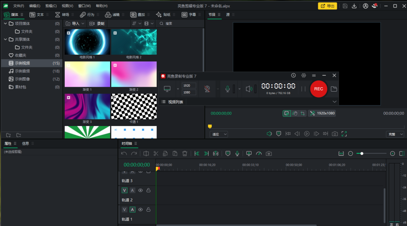Click the camera snapshot icon below the preview
Screen dimensions: 407x226
(x=335, y=134)
